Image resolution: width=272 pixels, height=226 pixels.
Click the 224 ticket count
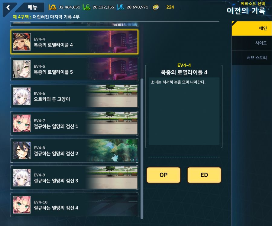[x=170, y=7]
